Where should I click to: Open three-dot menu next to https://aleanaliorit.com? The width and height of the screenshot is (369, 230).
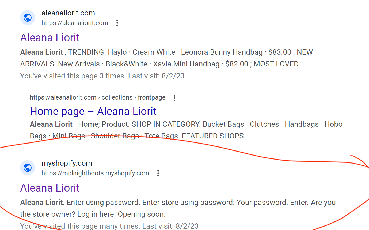point(117,23)
